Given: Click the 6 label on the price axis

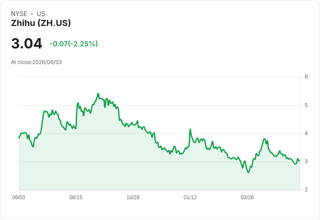Looking at the screenshot, I should tap(306, 77).
